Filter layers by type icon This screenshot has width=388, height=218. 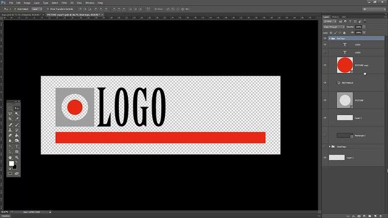point(350,22)
